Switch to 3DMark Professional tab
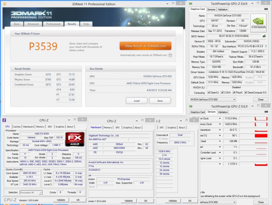272x205 pixels. [x=53, y=24]
